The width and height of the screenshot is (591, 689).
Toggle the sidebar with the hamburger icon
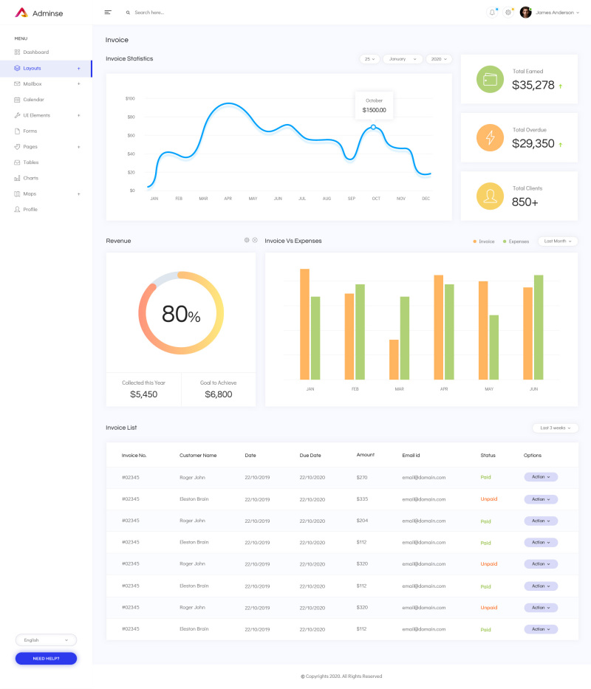tap(107, 12)
